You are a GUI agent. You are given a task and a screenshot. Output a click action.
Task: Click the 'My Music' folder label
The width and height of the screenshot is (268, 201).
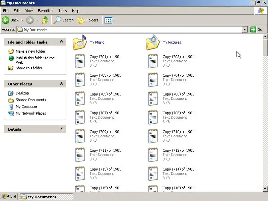coord(97,42)
